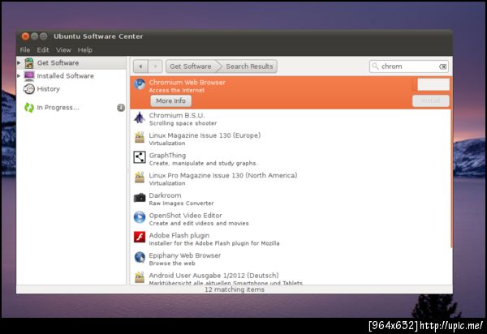Click the Chromium Web Browser icon

140,84
